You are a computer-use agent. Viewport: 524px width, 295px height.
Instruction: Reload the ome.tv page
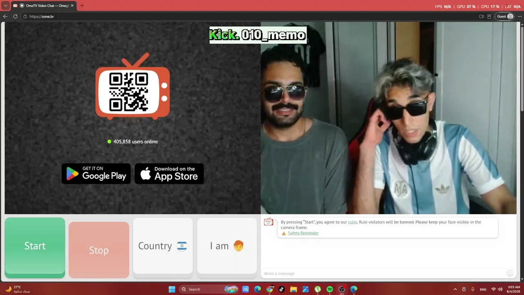click(15, 16)
